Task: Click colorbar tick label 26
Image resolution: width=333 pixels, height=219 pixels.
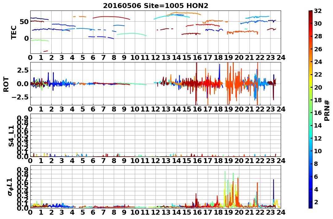Action: [x=318, y=49]
